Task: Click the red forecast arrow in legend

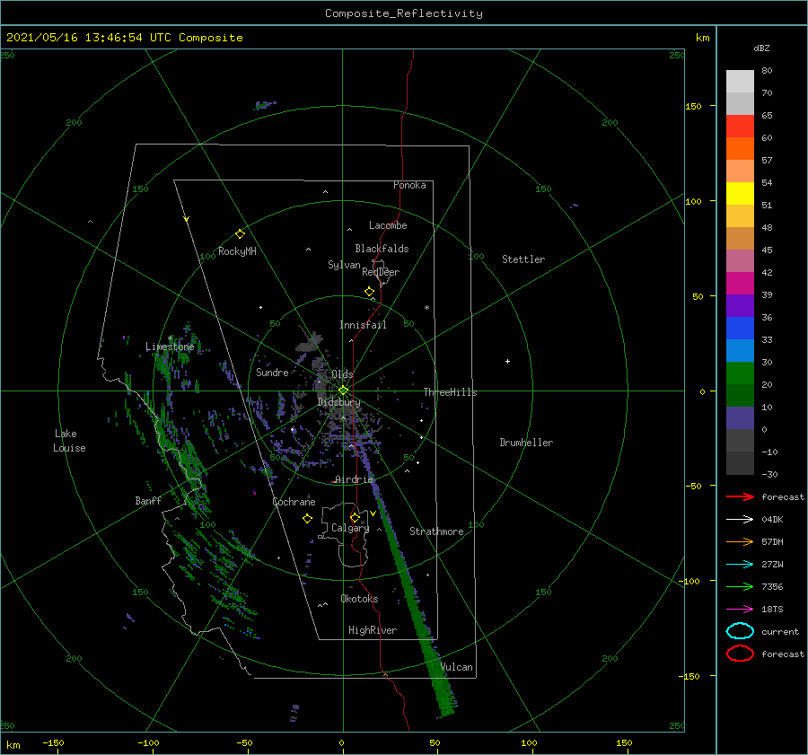Action: pos(740,496)
